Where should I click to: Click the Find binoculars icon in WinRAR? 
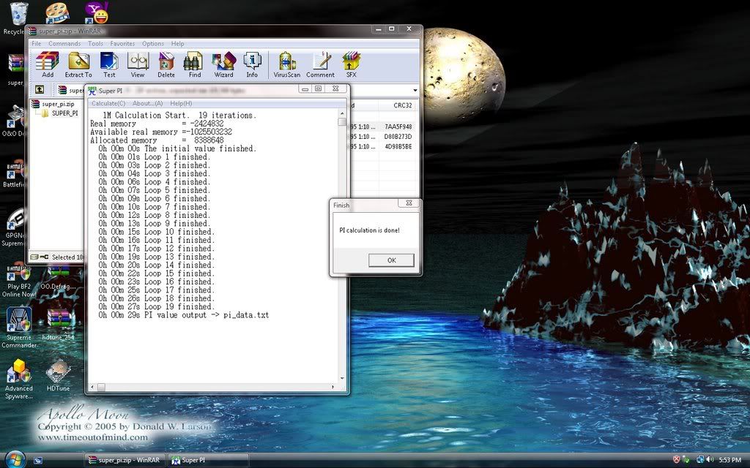click(x=195, y=64)
